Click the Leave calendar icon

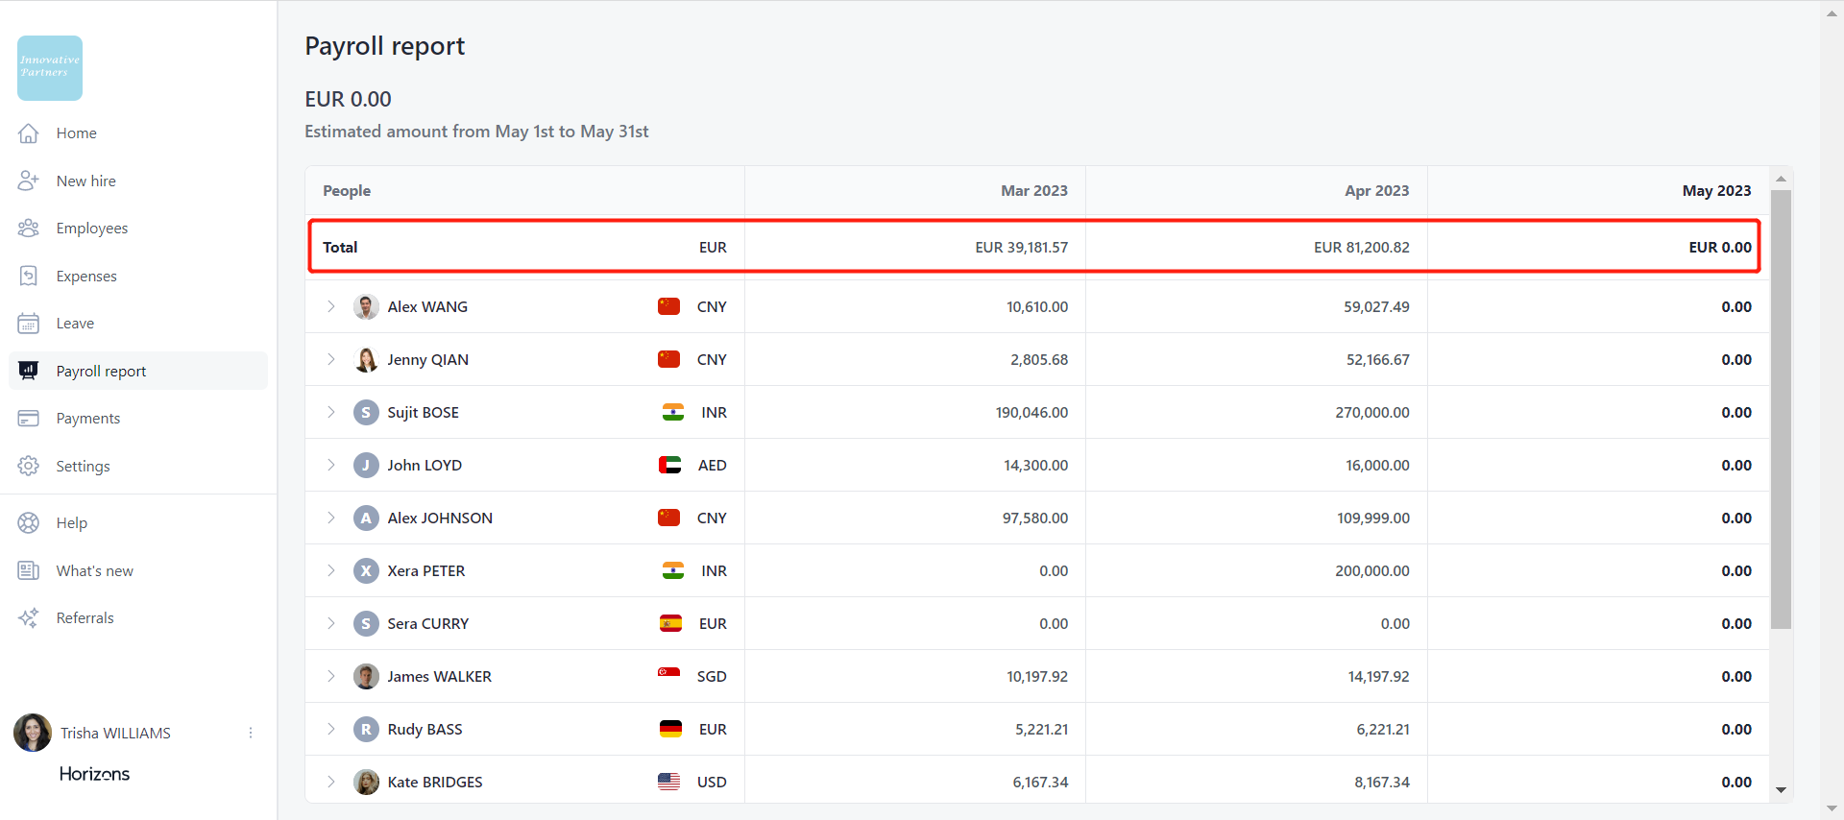(29, 324)
